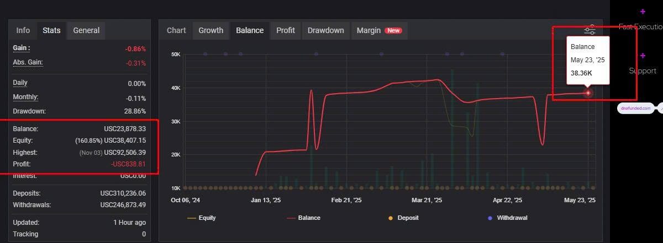This screenshot has width=663, height=243.
Task: Open the General tab
Action: 86,30
